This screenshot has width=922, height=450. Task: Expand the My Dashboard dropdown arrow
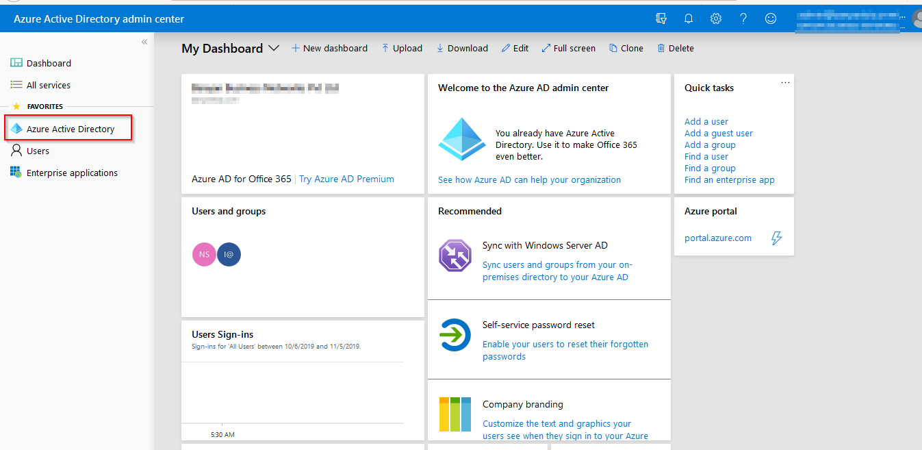point(274,49)
